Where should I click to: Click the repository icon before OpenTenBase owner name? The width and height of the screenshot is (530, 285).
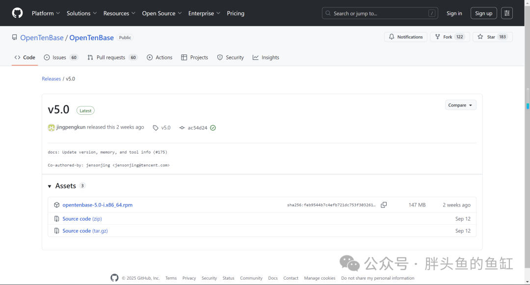[15, 37]
